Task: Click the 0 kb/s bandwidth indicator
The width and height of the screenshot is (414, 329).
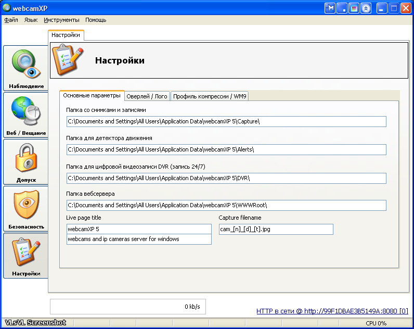Action: coord(128,307)
